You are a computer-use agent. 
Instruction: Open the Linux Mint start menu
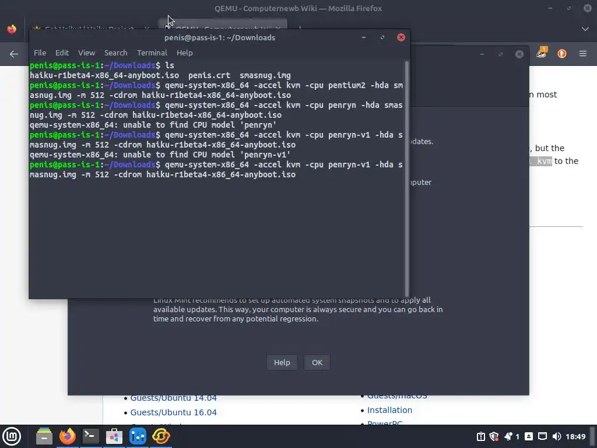(x=12, y=436)
